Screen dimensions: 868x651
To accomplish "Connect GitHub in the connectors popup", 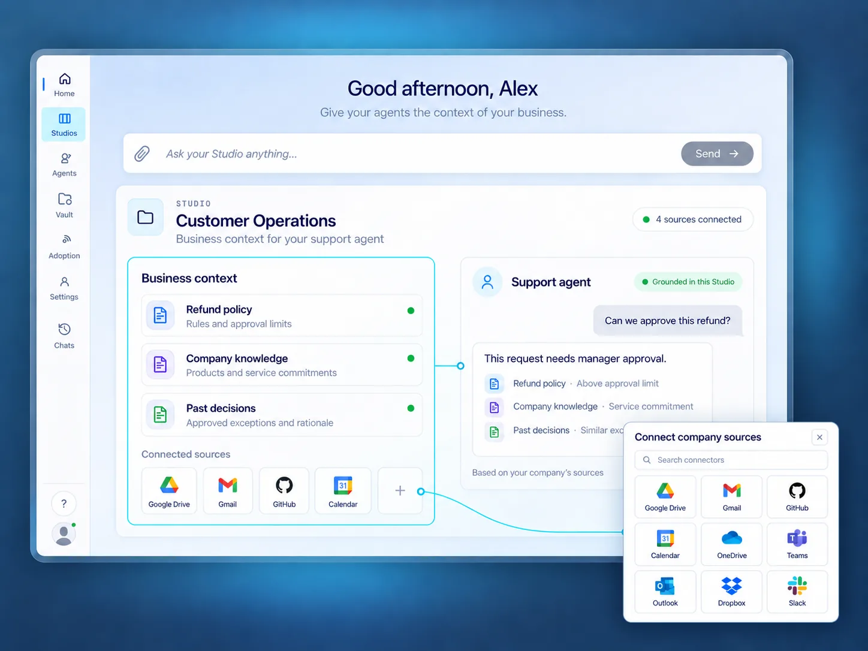I will click(797, 497).
